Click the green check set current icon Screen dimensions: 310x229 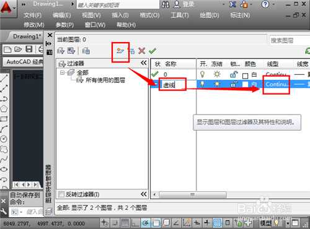[153, 51]
